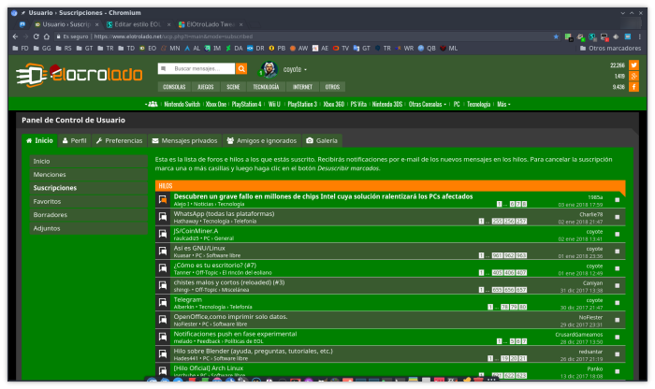Image resolution: width=655 pixels, height=389 pixels.
Task: Check the box for ¿Cómo es tu escritorio?
Action: click(x=617, y=268)
